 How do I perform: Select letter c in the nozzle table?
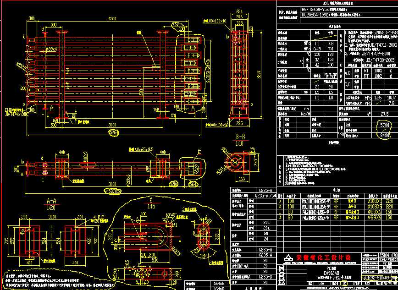coord(280,212)
